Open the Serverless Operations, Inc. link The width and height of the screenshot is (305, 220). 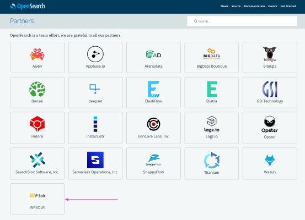tap(95, 172)
